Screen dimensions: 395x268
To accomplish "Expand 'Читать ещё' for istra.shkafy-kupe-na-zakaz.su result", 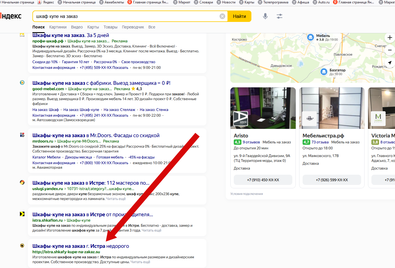I will (x=140, y=262).
